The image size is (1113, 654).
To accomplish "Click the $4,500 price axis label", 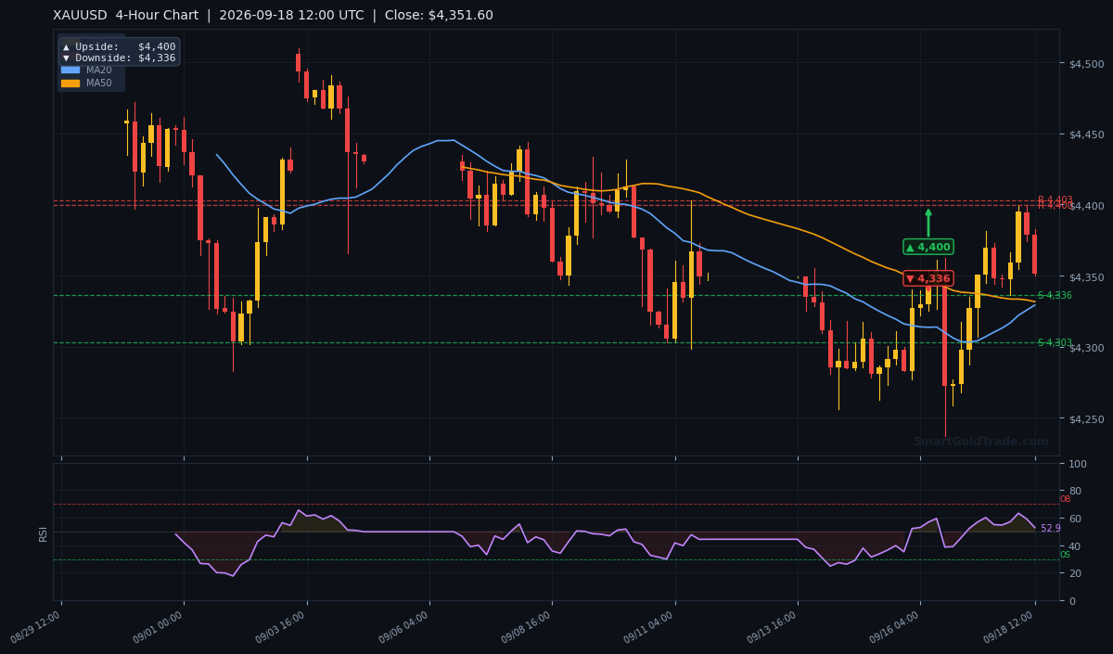I will [1086, 63].
